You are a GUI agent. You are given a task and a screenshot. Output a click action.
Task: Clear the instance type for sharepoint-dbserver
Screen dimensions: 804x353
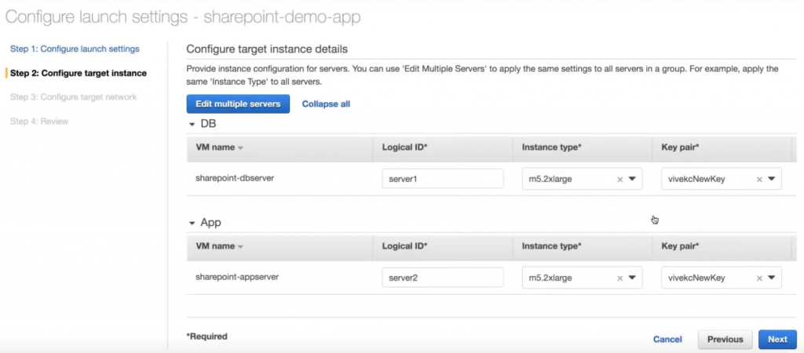619,180
